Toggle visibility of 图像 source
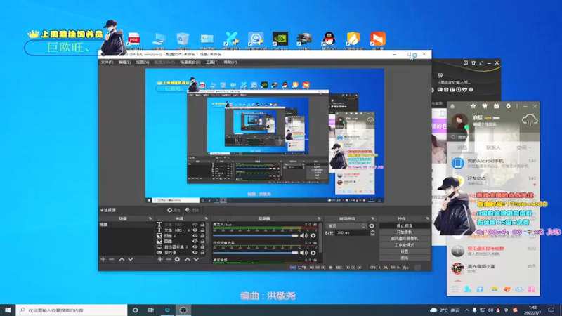562x316 pixels. pyautogui.click(x=195, y=241)
